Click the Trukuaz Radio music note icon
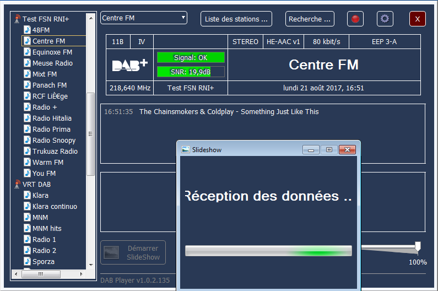 click(x=27, y=151)
